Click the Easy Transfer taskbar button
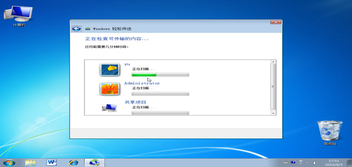 [95, 162]
